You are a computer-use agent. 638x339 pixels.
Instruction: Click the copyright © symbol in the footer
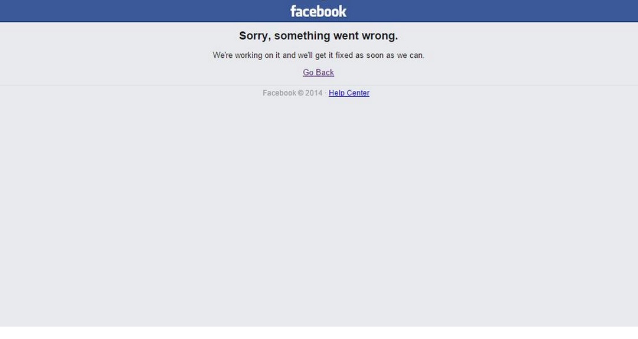click(x=300, y=93)
